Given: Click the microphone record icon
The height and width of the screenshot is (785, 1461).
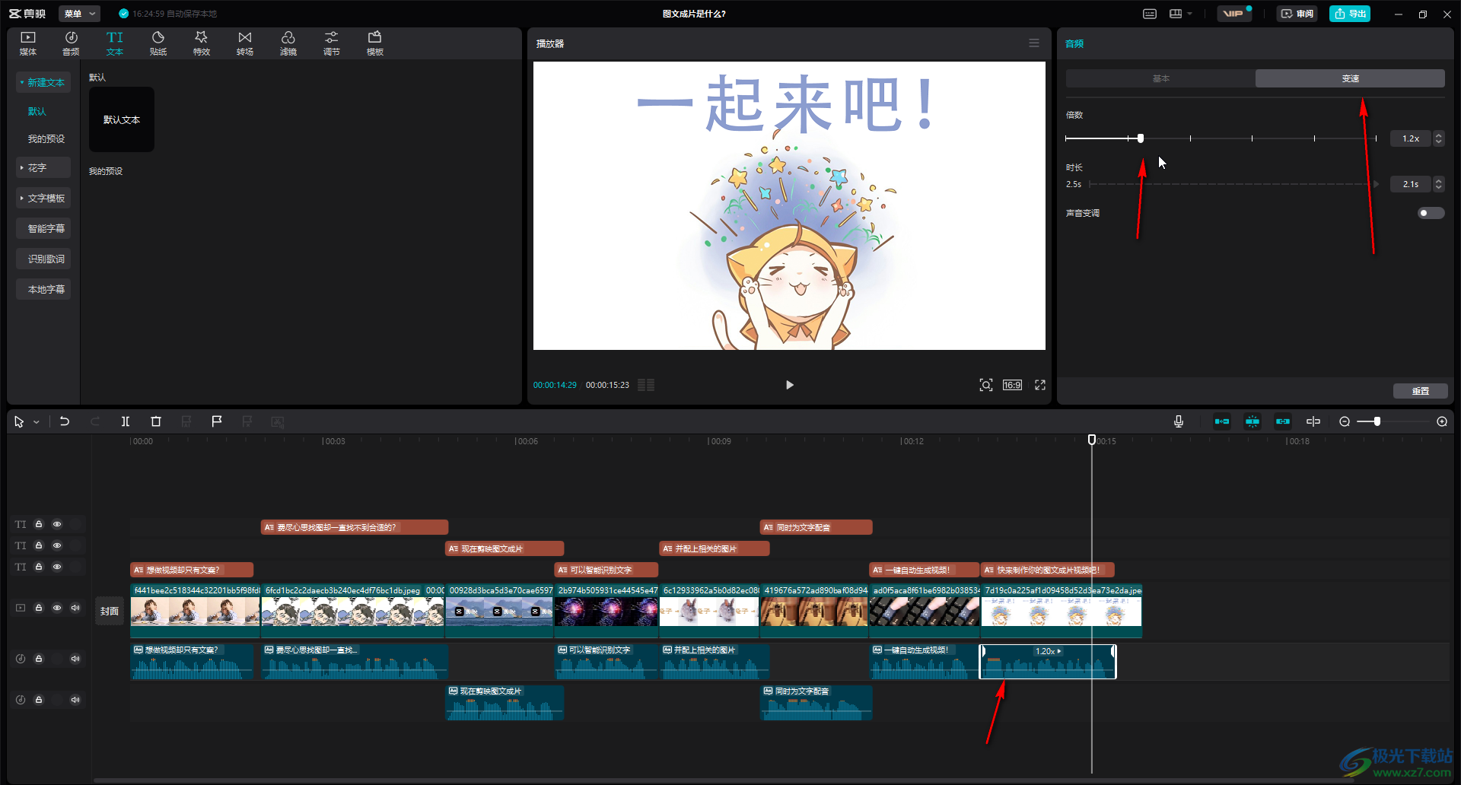Looking at the screenshot, I should click(x=1179, y=421).
